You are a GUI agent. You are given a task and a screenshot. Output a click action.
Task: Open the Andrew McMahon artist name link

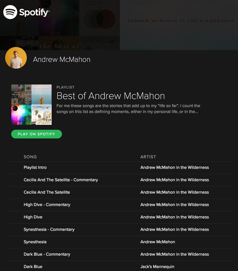62,59
